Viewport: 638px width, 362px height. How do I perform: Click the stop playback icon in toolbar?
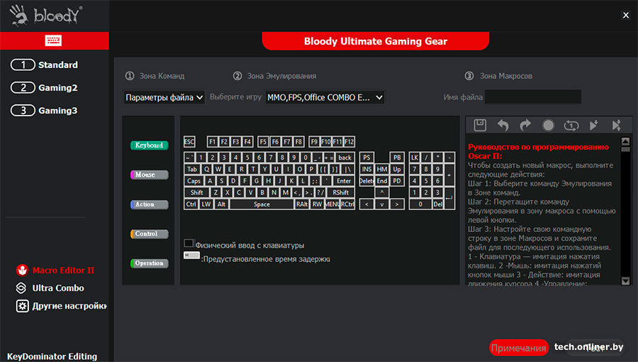[617, 126]
